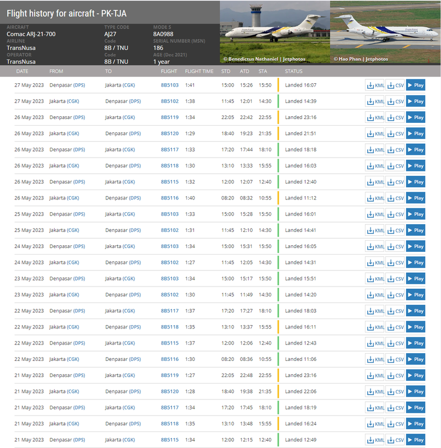Download KML for flight 8B5119 on 26 May
This screenshot has height=448, width=441.
[375, 117]
